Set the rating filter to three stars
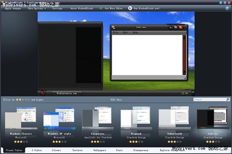This screenshot has width=232, height=154. (23, 100)
